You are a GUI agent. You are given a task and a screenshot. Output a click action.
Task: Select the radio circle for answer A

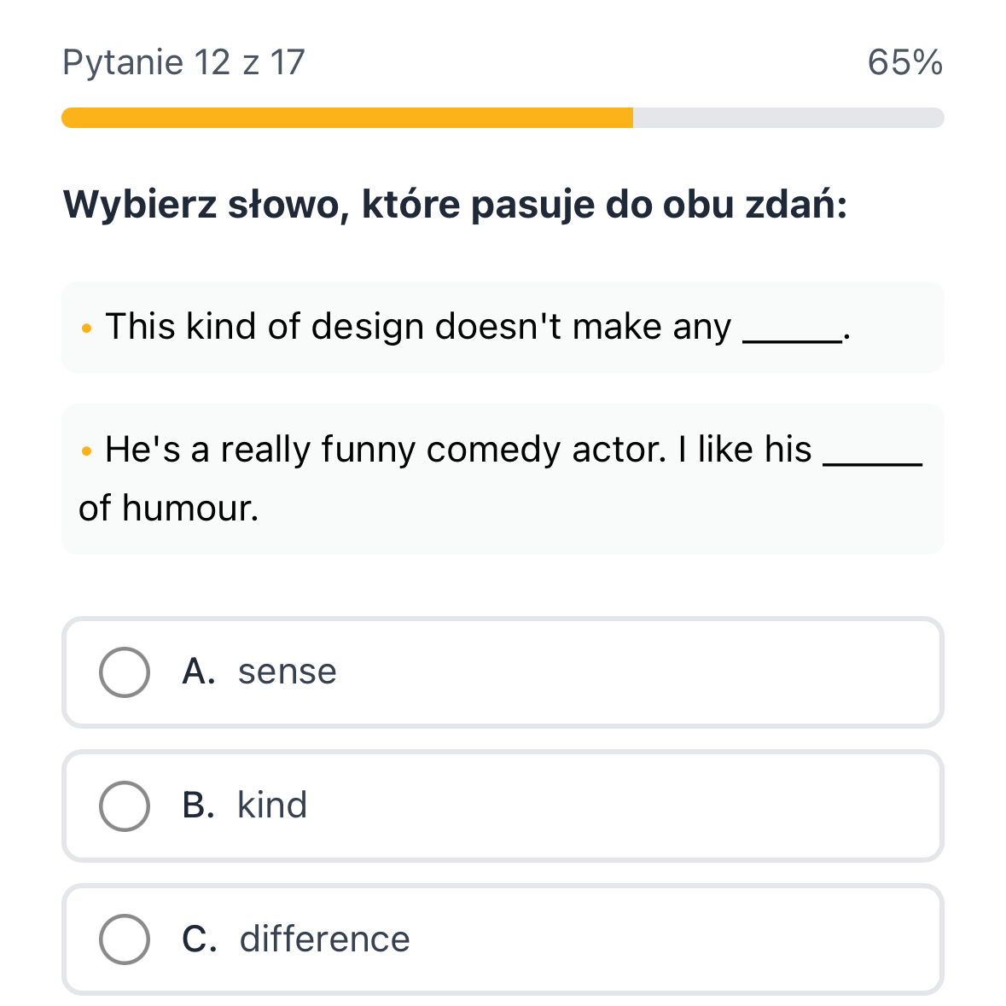[x=125, y=672]
